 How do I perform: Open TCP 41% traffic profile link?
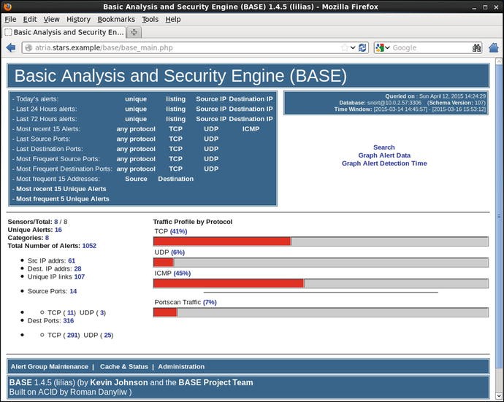click(178, 231)
